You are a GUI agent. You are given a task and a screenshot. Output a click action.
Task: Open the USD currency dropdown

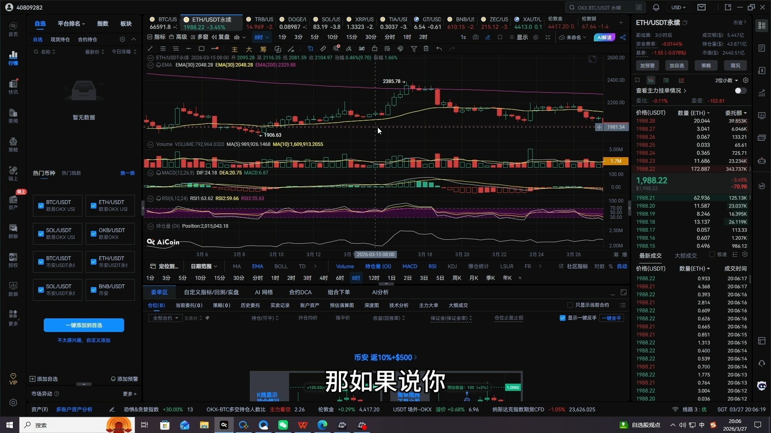click(x=679, y=7)
